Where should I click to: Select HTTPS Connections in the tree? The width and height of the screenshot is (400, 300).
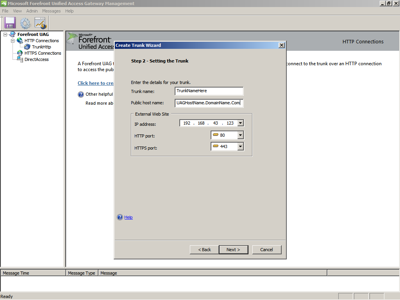click(43, 53)
